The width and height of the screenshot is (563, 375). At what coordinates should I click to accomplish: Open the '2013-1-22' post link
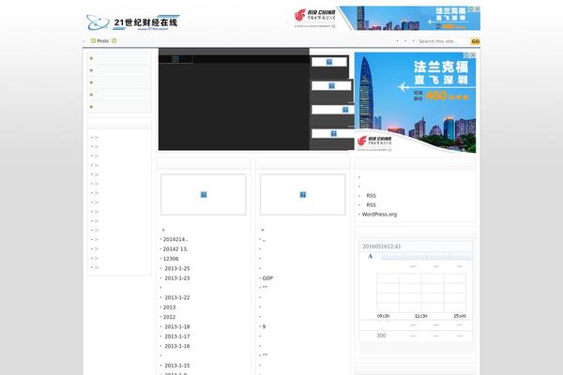(x=177, y=297)
